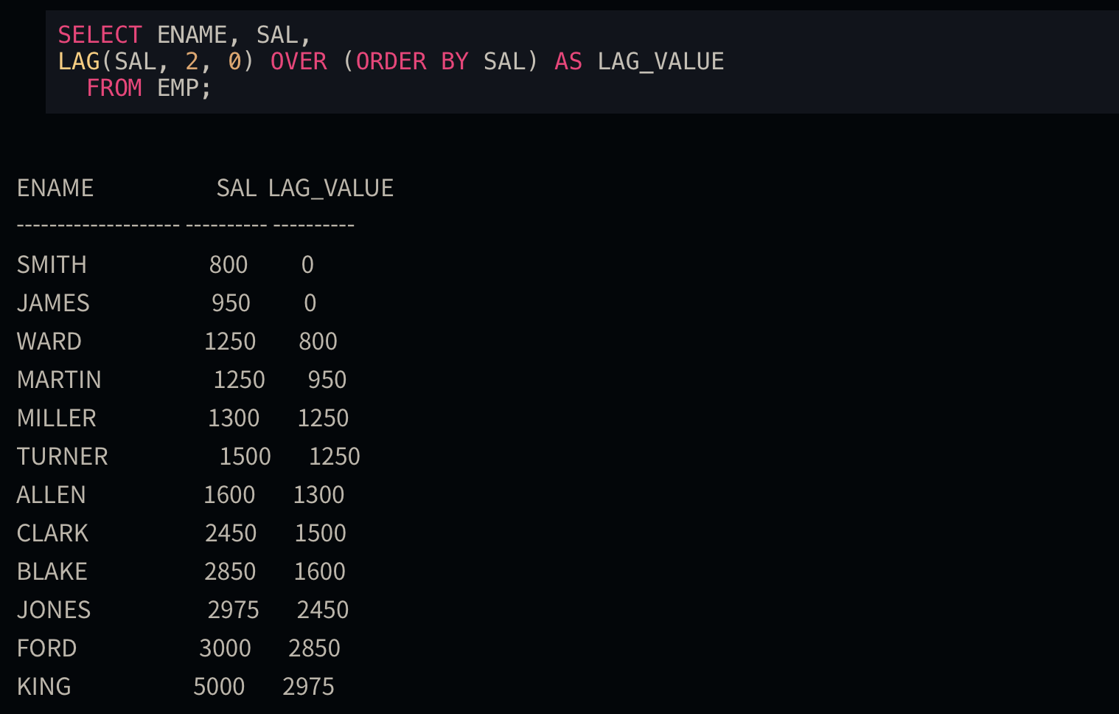Click FORD's salary value 3000
The image size is (1119, 714).
coord(226,648)
